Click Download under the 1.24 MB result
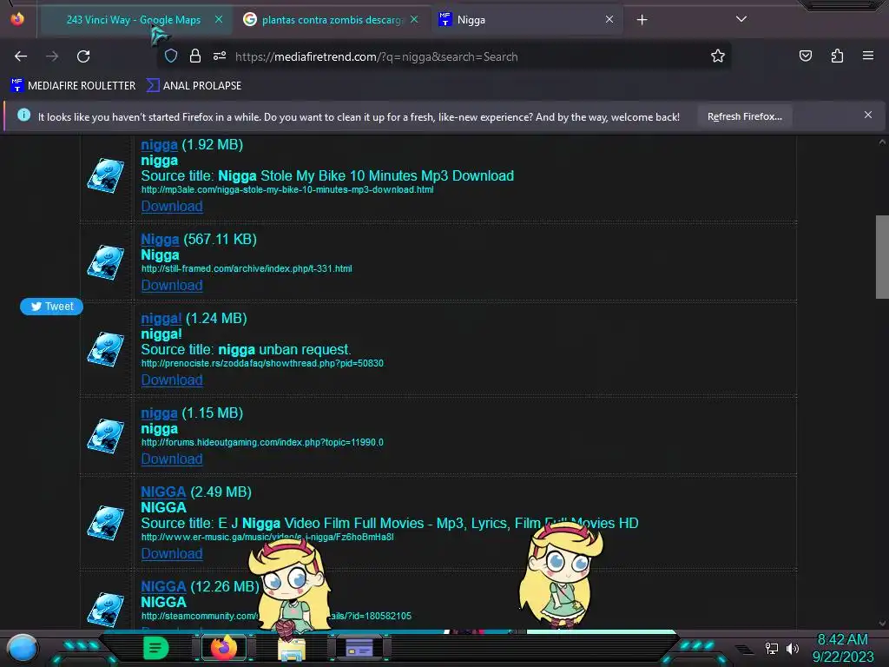Image resolution: width=889 pixels, height=667 pixels. (172, 380)
